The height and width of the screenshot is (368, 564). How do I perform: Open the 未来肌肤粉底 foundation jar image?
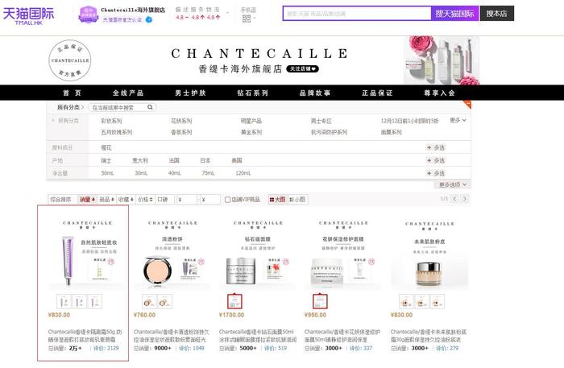coord(429,252)
